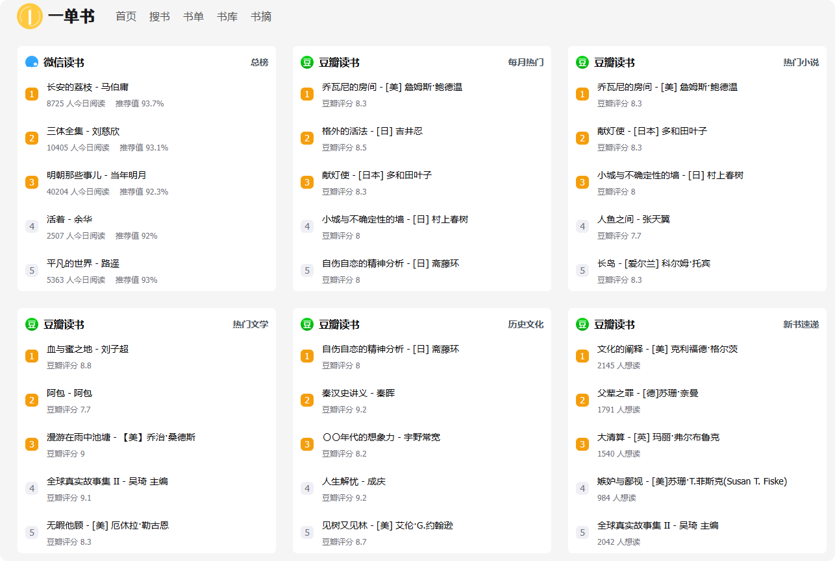Open 书库 navigation item
Image resolution: width=835 pixels, height=561 pixels.
[227, 17]
